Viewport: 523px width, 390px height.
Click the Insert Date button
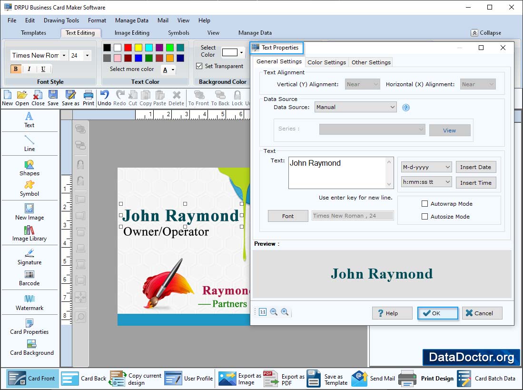475,167
